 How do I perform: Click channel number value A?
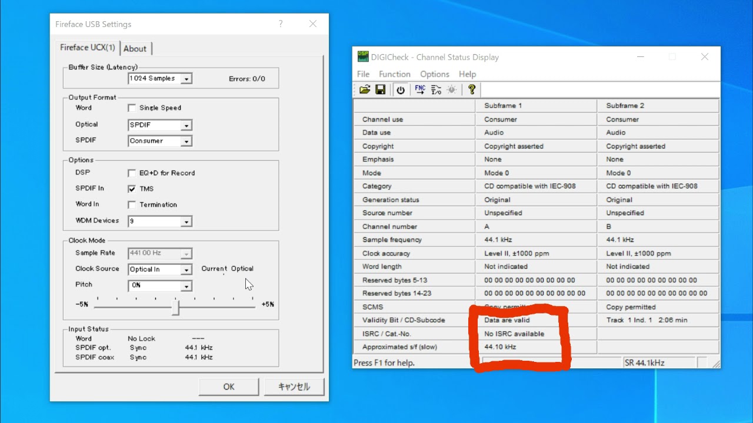pos(487,227)
